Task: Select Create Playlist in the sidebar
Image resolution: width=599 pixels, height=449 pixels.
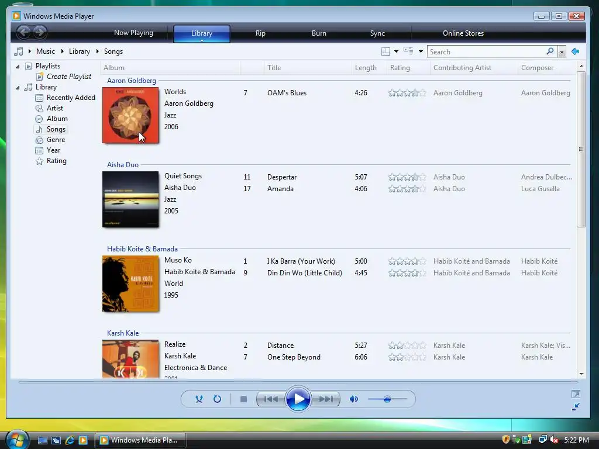Action: 69,77
